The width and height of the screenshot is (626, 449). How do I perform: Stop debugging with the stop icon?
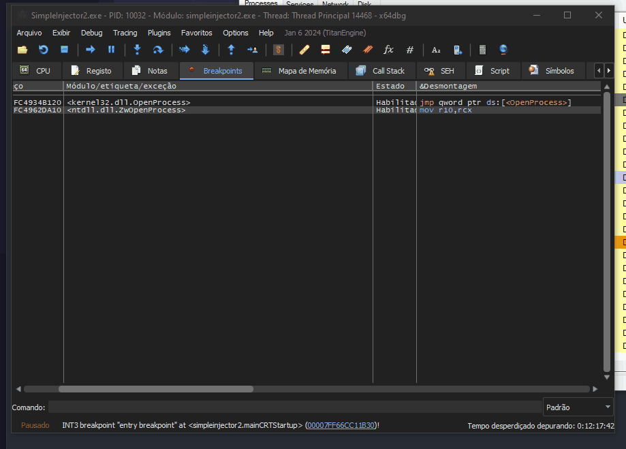coord(65,50)
